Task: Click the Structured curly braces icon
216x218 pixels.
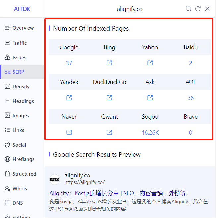Action: coord(7,174)
